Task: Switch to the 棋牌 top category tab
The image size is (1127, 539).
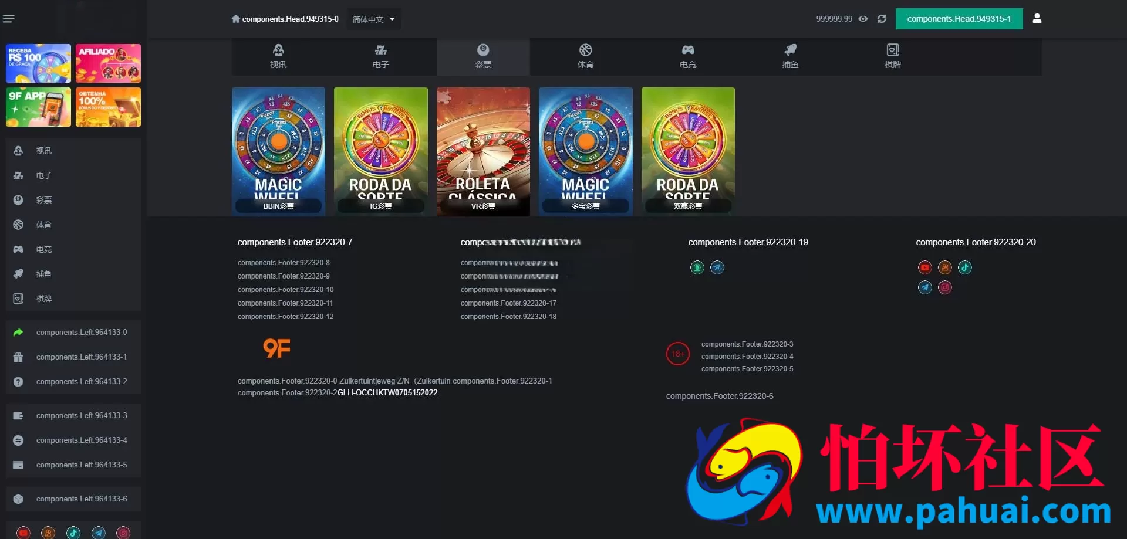Action: pyautogui.click(x=893, y=56)
